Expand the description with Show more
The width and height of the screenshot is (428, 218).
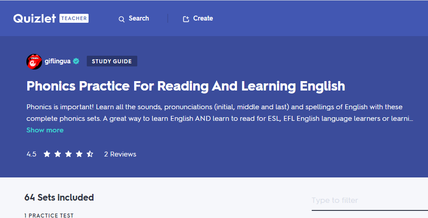45,130
